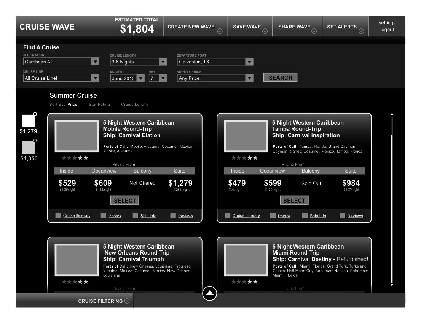This screenshot has height=323, width=421.
Task: Click the Carnival Elation photo thumbnail
Action: (x=77, y=136)
